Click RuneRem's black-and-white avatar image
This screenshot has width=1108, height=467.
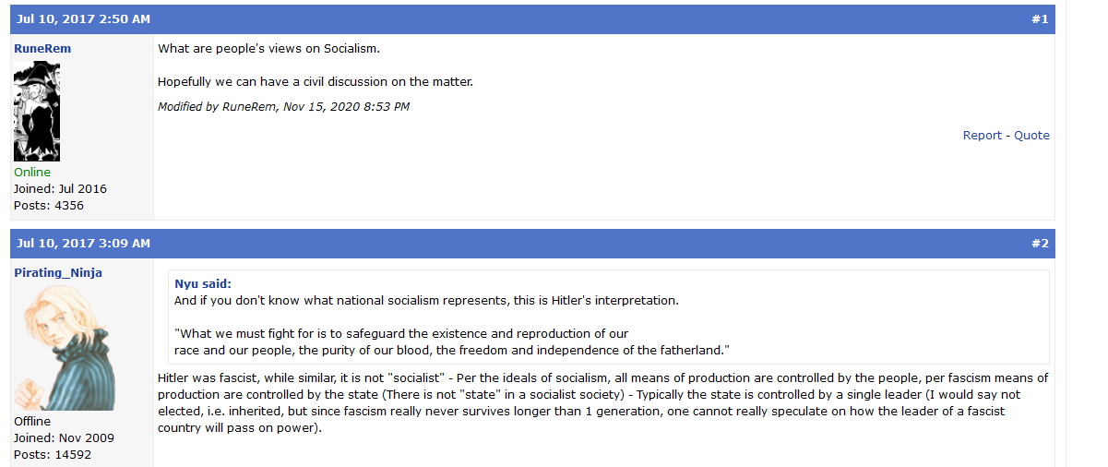37,111
